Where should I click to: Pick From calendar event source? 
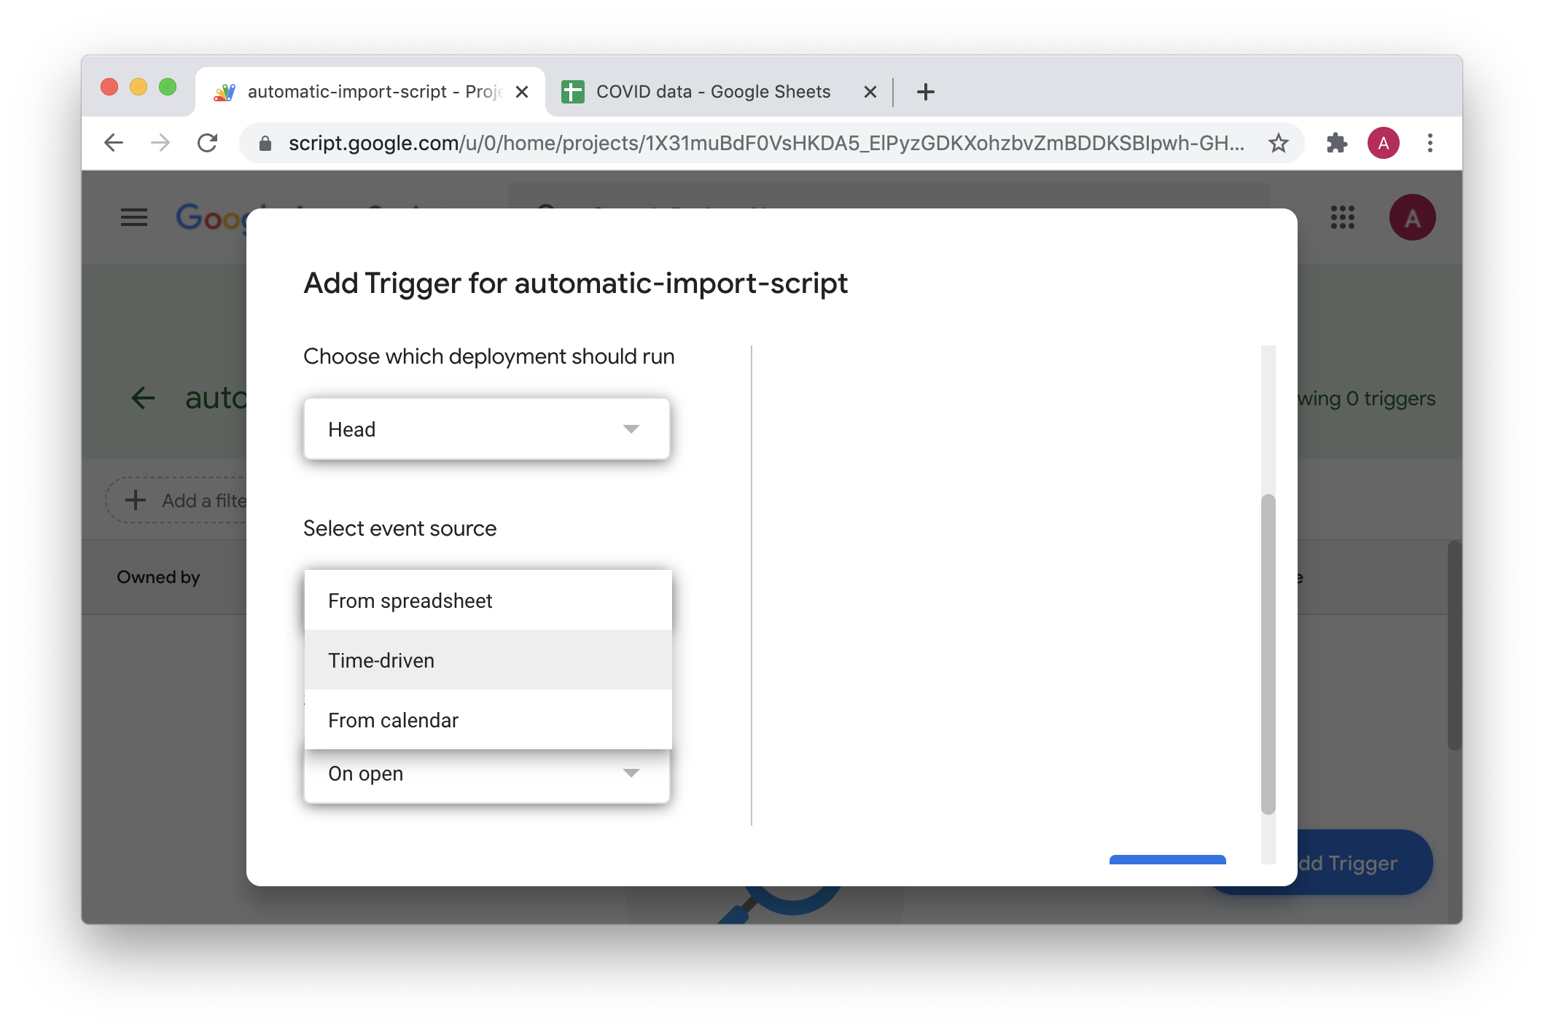[488, 720]
